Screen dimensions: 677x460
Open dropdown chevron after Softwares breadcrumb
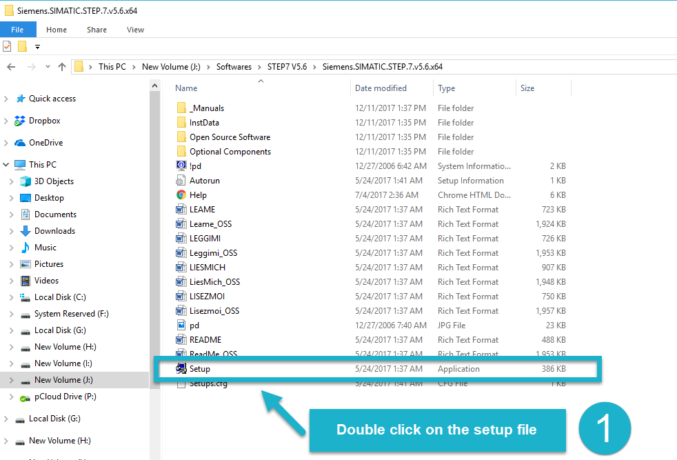(x=259, y=67)
